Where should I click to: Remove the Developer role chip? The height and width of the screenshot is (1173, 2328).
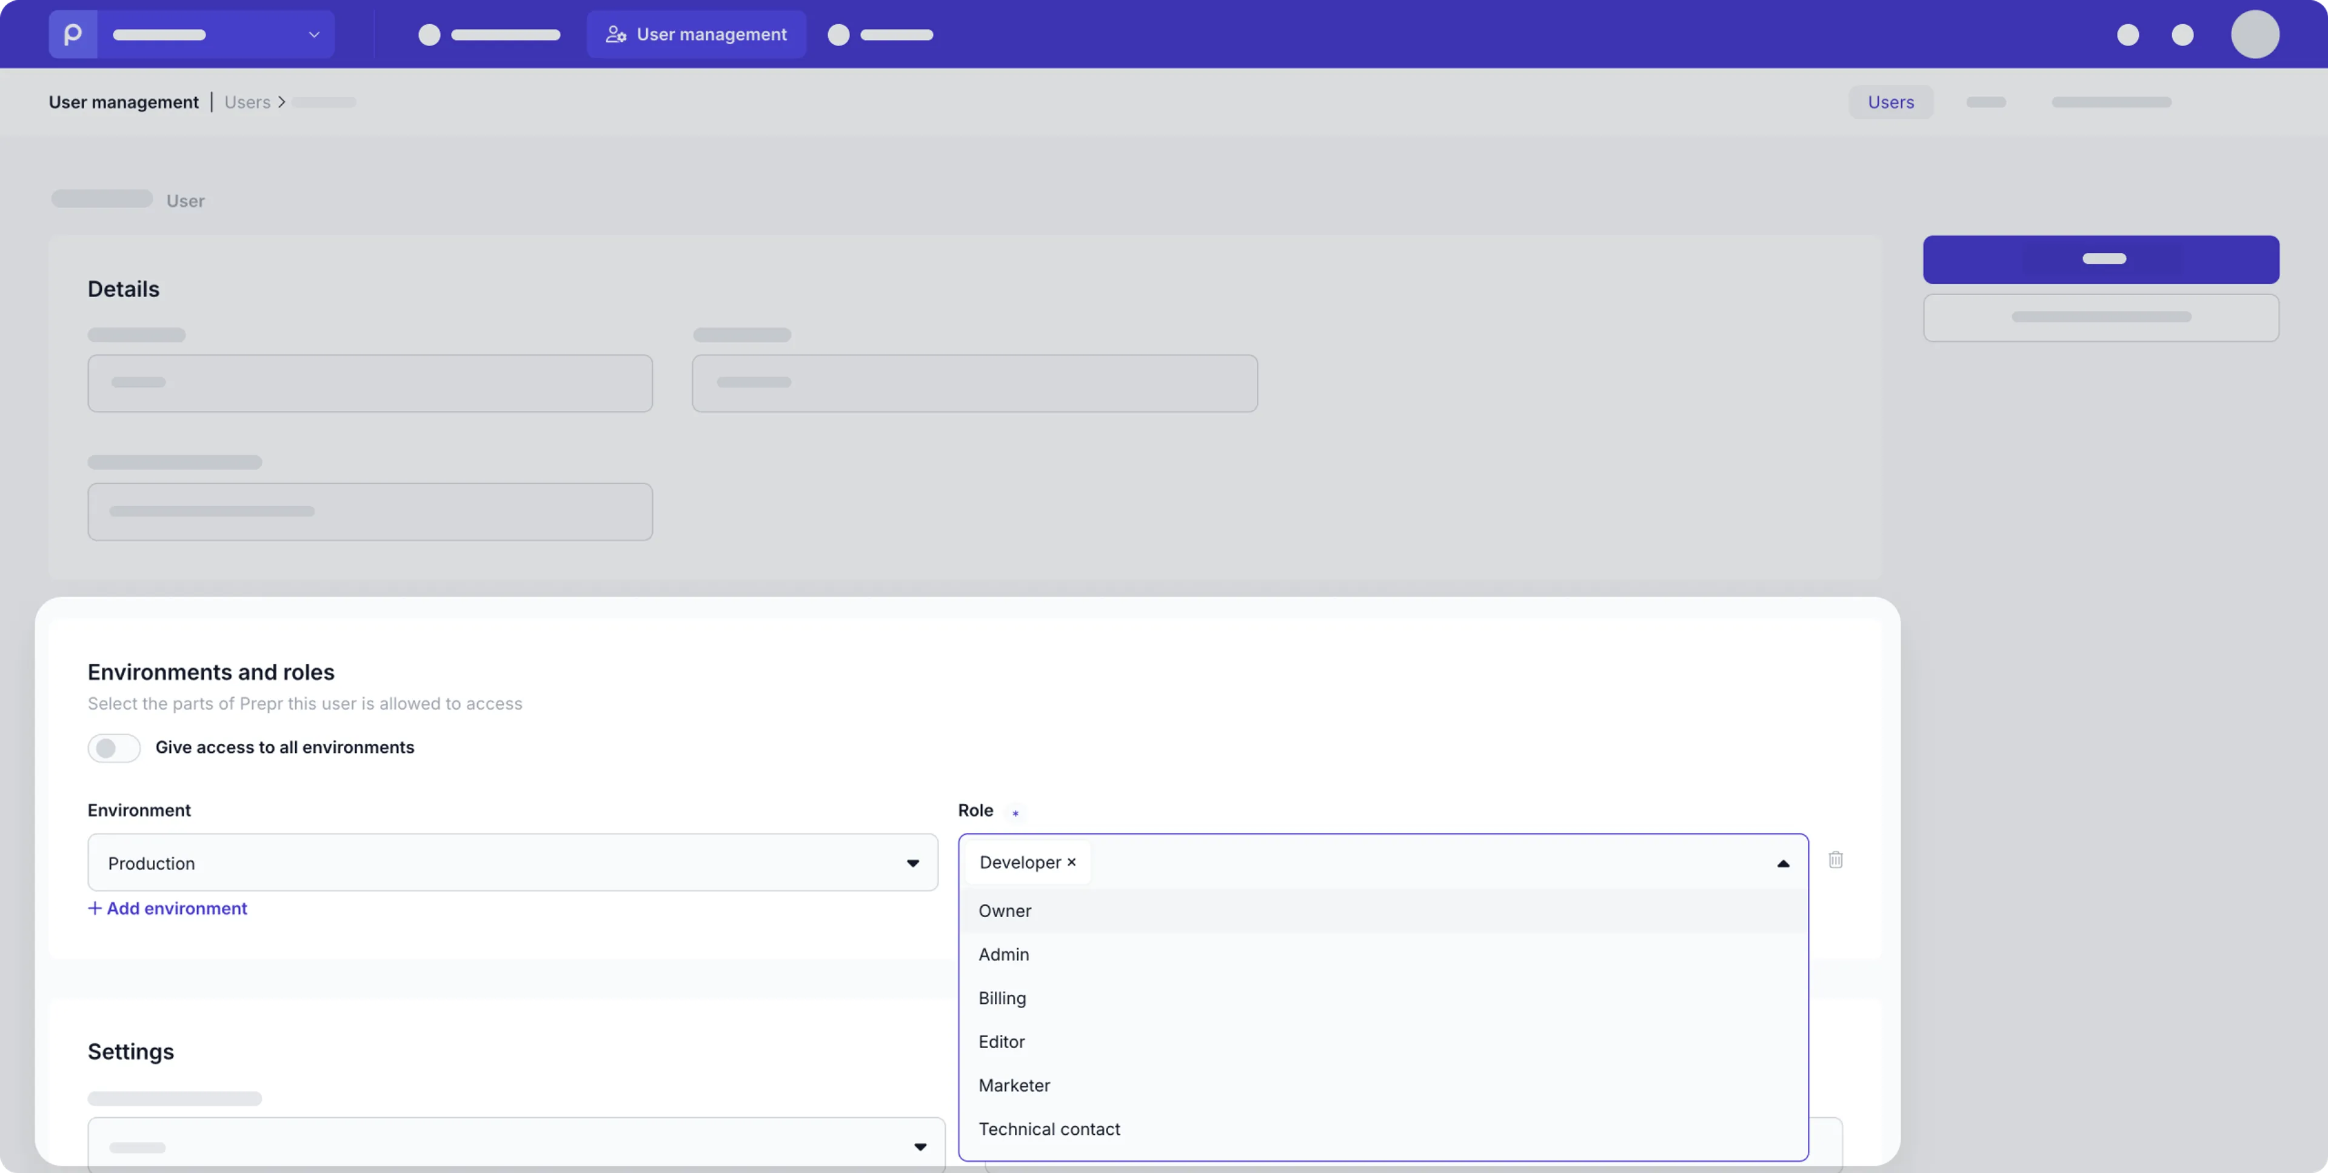click(x=1072, y=862)
